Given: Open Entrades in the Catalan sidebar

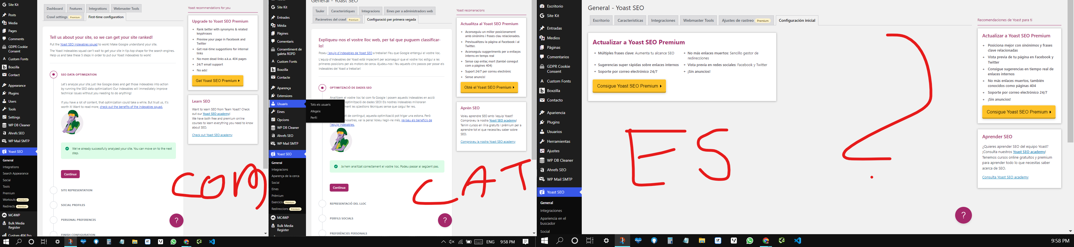Looking at the screenshot, I should click(283, 18).
